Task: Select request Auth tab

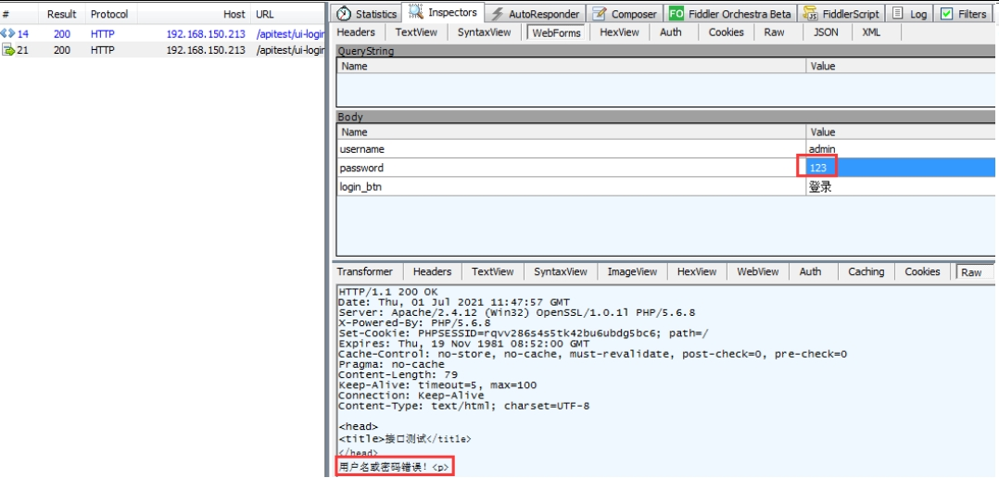Action: [x=670, y=31]
